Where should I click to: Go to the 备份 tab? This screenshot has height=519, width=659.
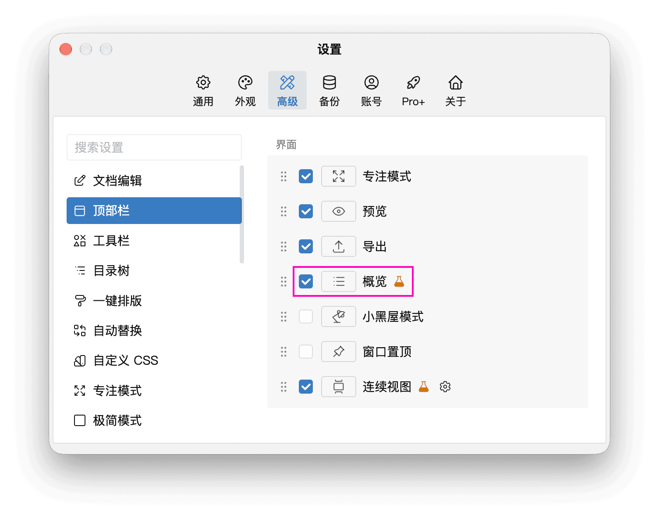[329, 90]
